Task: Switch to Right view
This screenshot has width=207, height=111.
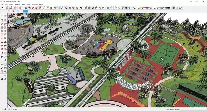Action: (96, 8)
